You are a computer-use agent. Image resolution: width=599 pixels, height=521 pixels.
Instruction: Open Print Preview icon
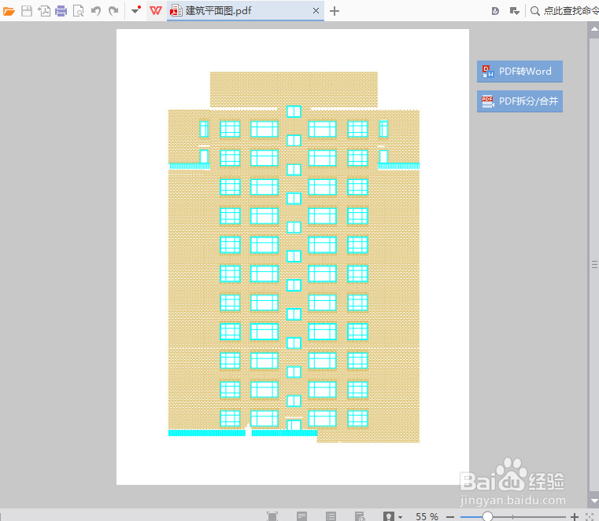click(78, 11)
